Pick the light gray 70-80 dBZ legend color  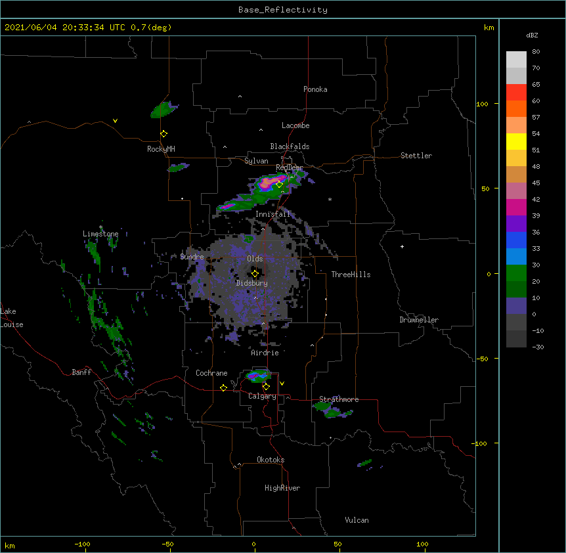tap(516, 60)
